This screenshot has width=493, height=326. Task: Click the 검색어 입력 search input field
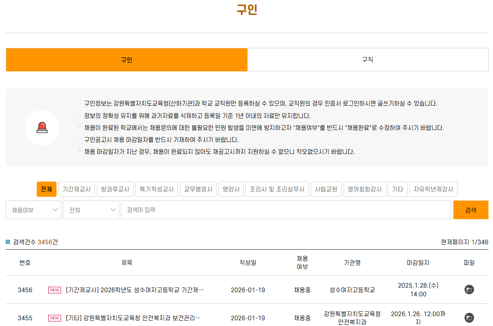(x=285, y=210)
